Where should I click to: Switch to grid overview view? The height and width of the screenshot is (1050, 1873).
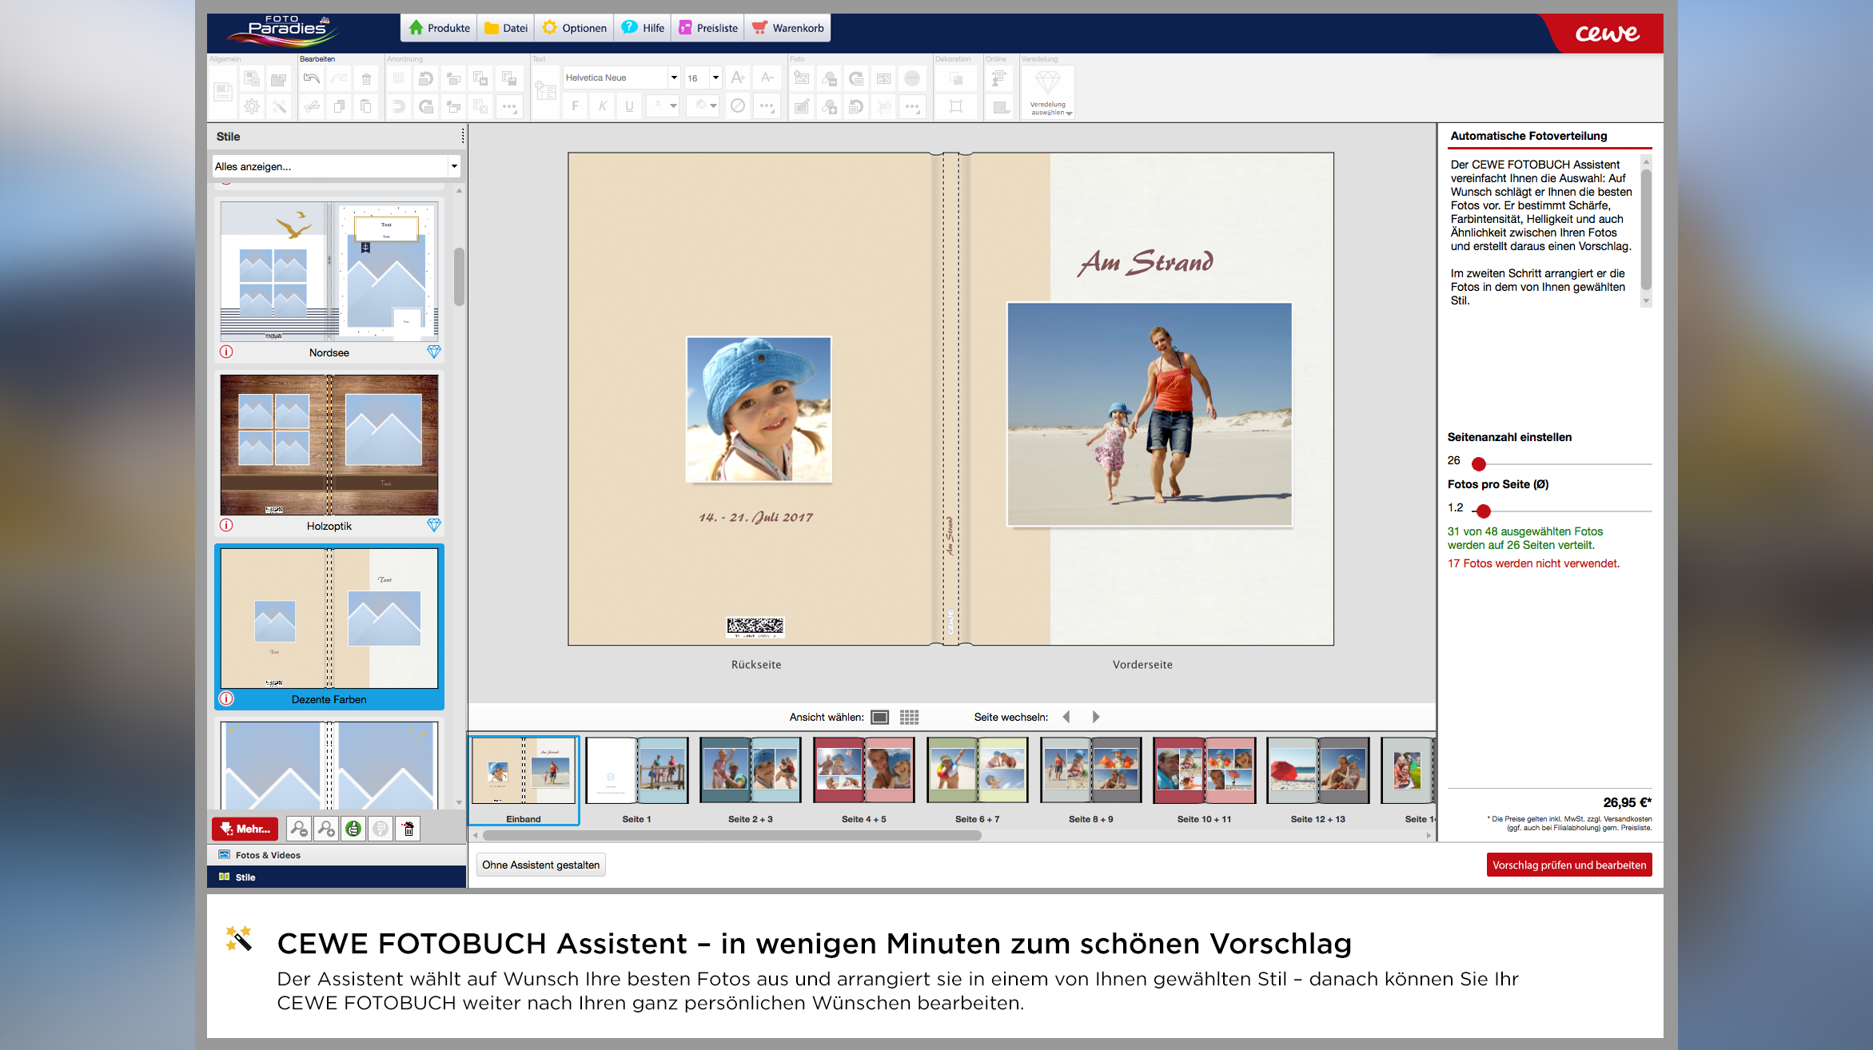coord(909,717)
